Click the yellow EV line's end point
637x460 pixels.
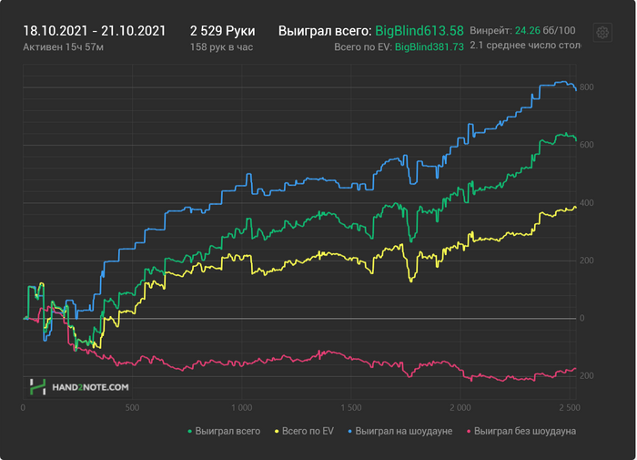tap(576, 209)
